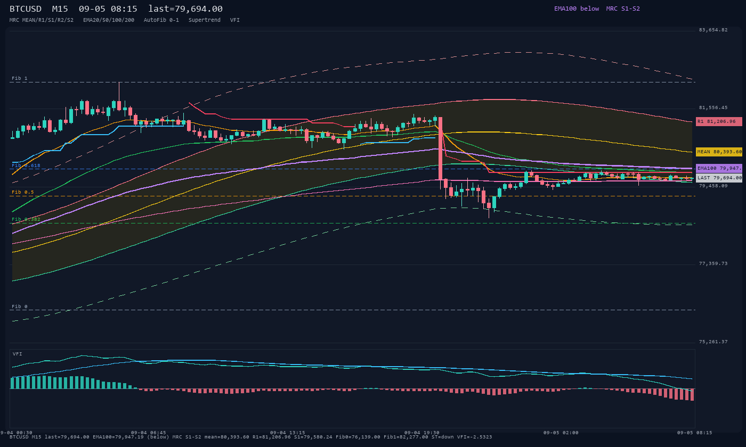Select the "Supertrend" indicator label
The width and height of the screenshot is (746, 447).
205,20
